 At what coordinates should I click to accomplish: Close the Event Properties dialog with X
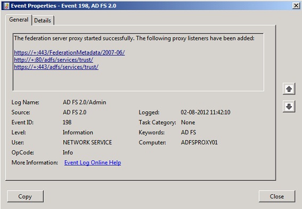point(296,5)
